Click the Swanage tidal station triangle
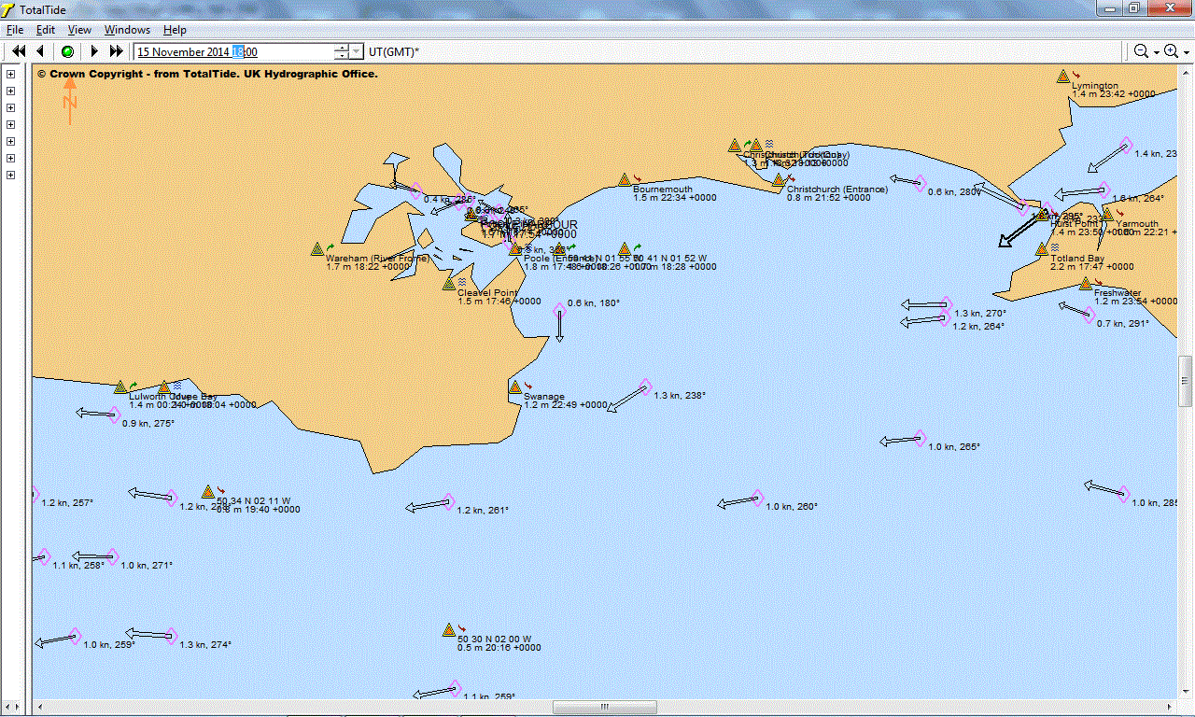 [514, 387]
